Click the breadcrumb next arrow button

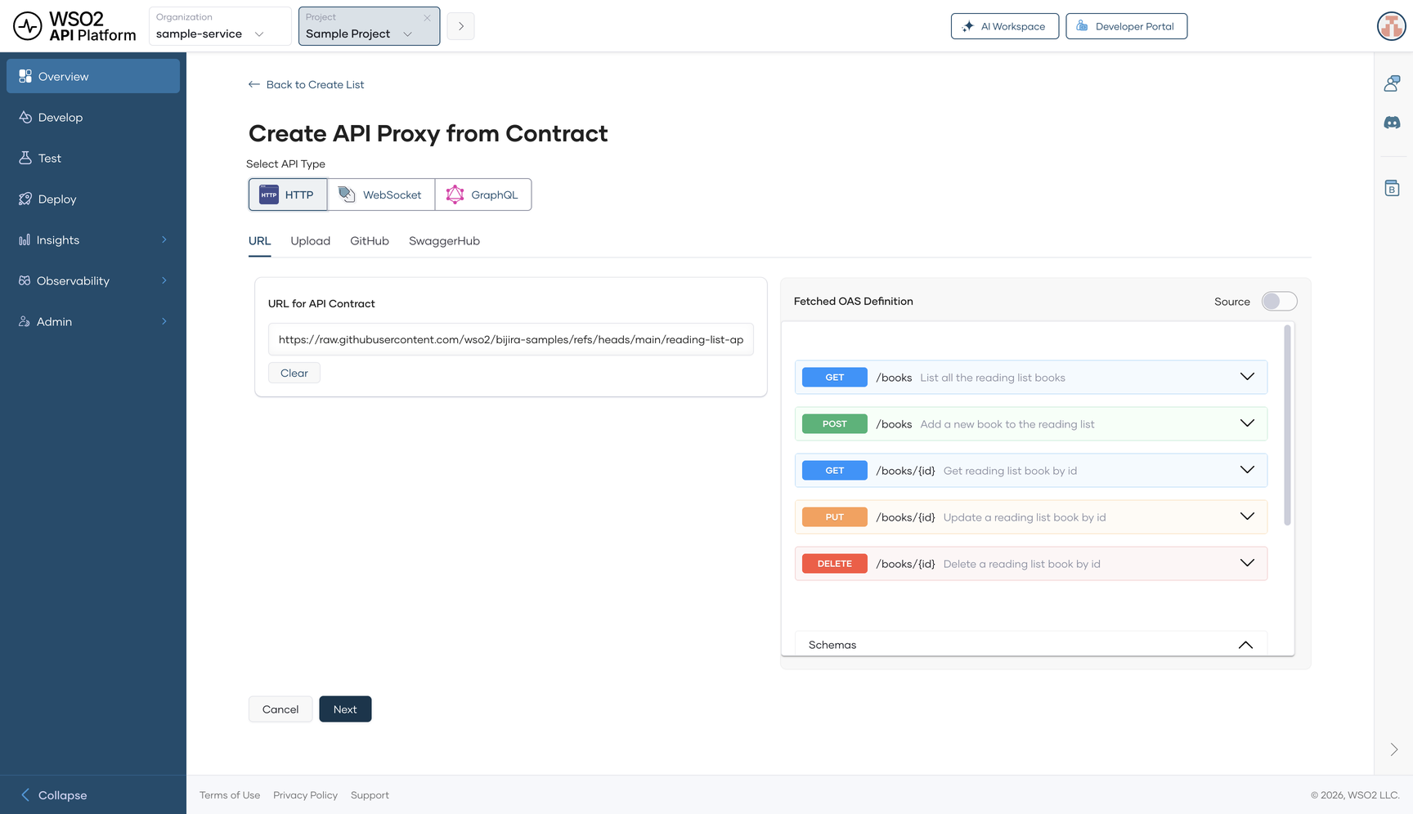461,26
